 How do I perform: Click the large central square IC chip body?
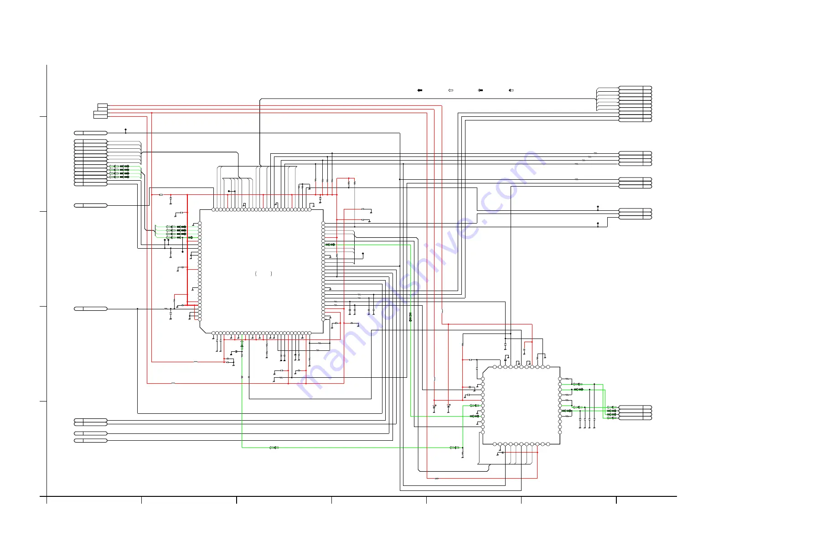(x=262, y=271)
